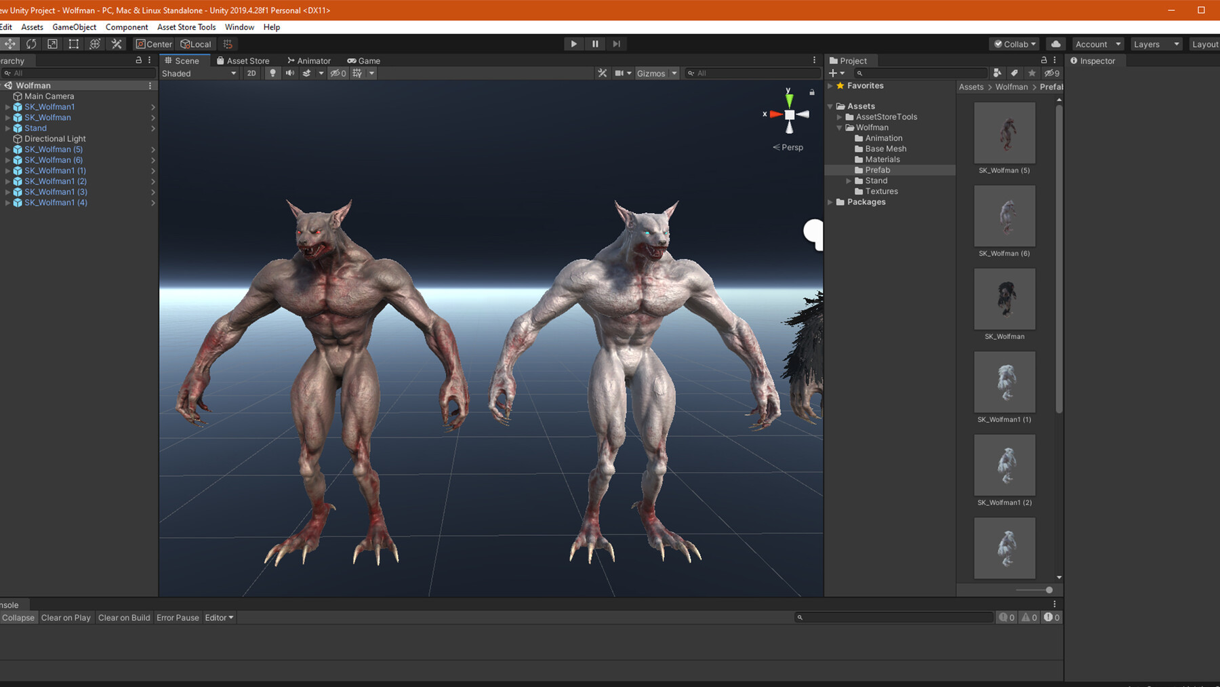The height and width of the screenshot is (687, 1220).
Task: Click scene component tools icon
Action: [x=602, y=73]
